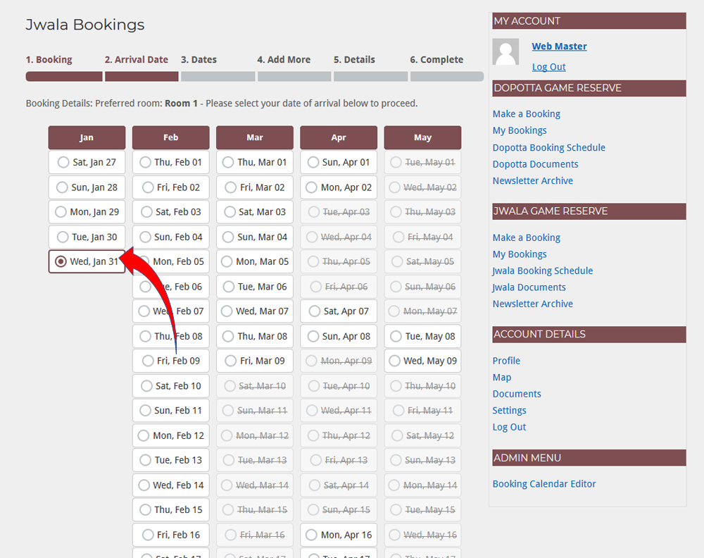Select the Sat, Jan 27 arrival date
704x558 pixels.
click(x=64, y=162)
